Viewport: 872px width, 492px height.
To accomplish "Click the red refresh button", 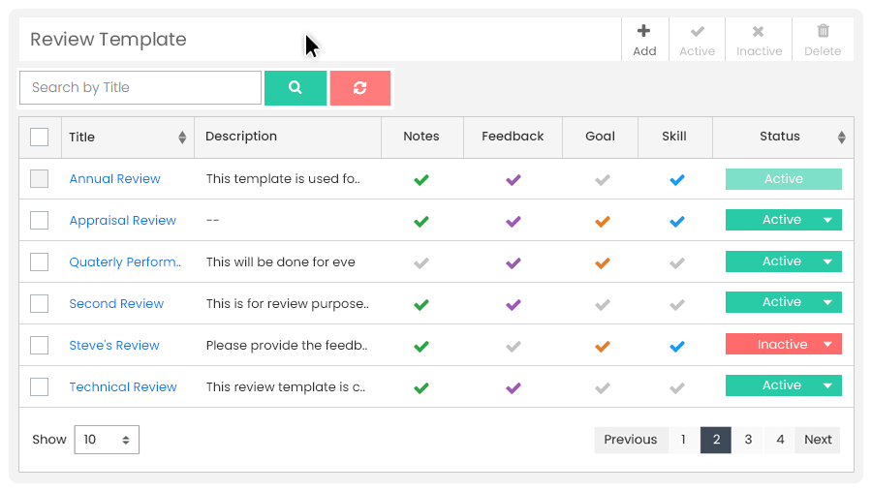I will click(359, 88).
